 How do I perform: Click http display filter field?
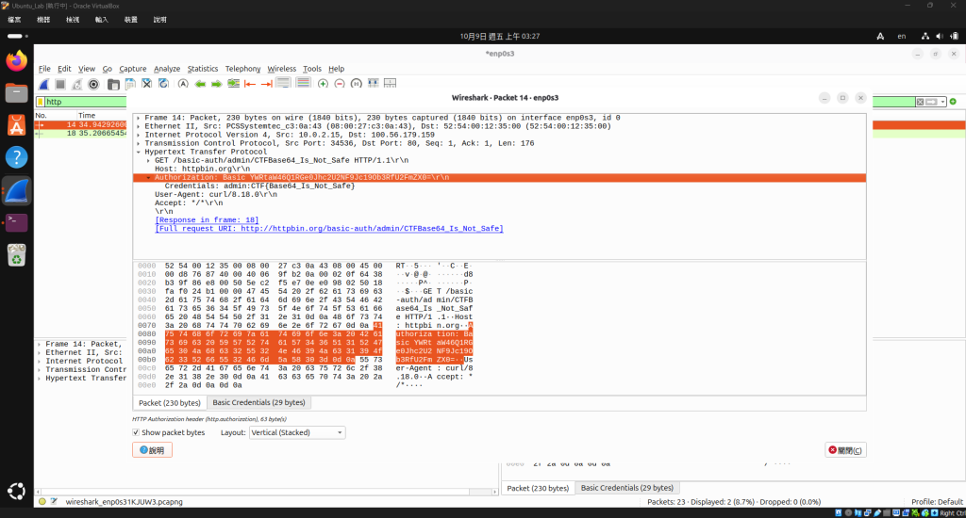click(x=86, y=102)
